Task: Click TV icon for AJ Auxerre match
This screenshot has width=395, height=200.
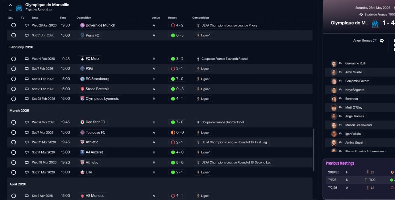Action: coord(27,152)
